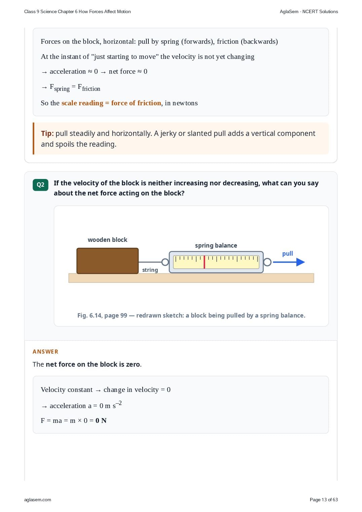This screenshot has height=512, width=362.
Task: Click the 'string' label in the diagram
Action: point(150,270)
